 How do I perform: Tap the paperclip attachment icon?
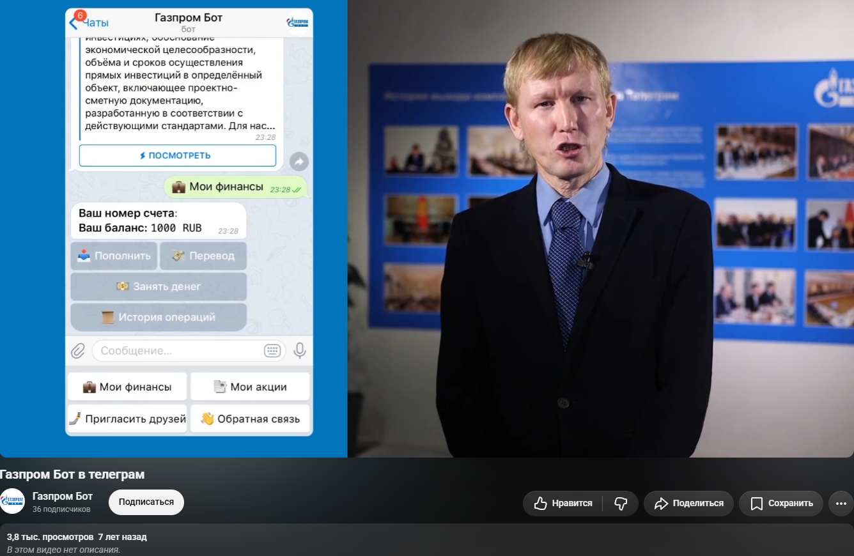click(78, 351)
